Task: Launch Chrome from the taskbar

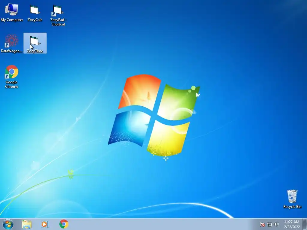Action: pyautogui.click(x=64, y=224)
